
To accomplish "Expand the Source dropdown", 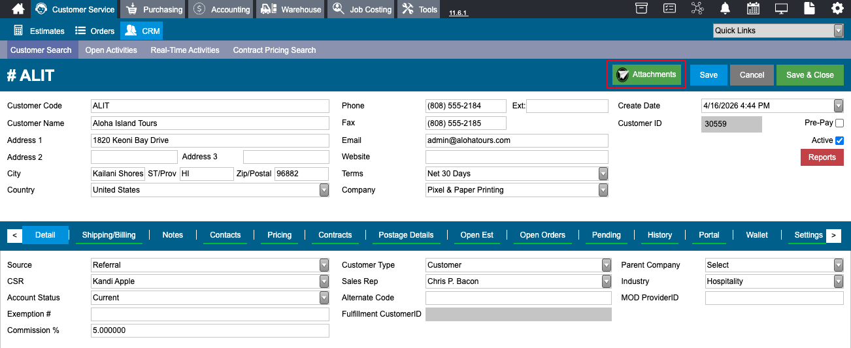I will click(324, 265).
